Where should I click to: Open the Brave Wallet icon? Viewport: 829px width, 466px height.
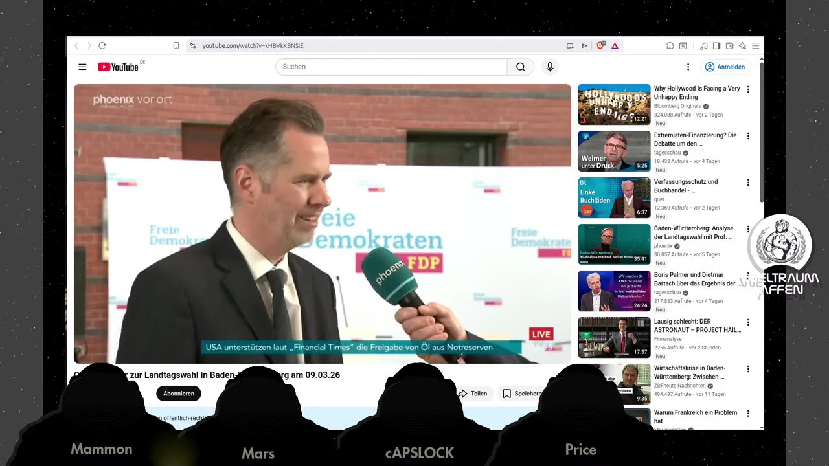[730, 46]
